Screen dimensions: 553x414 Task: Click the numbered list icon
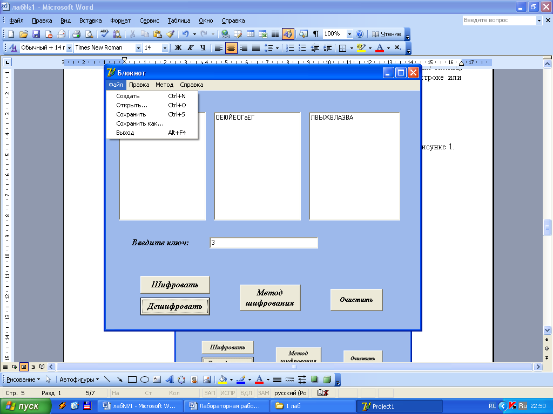pos(290,48)
